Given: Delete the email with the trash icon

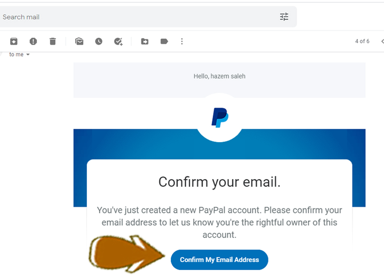Looking at the screenshot, I should 52,41.
